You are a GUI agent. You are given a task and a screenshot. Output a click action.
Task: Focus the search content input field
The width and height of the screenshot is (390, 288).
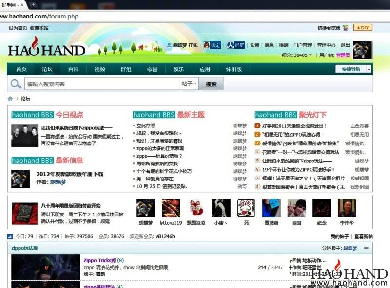102,84
